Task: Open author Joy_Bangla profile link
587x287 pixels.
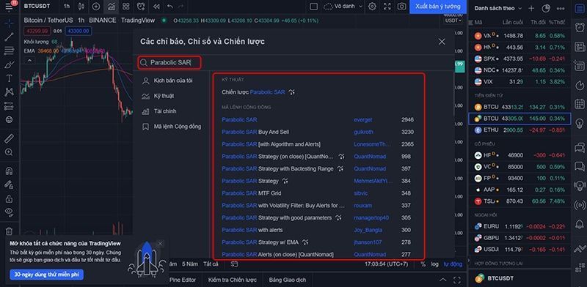Action: (369, 230)
